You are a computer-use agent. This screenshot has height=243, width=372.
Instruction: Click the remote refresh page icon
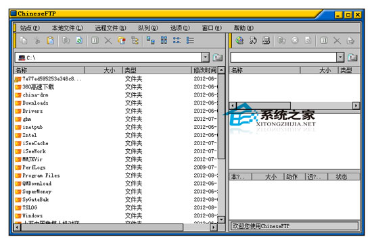pyautogui.click(x=308, y=40)
